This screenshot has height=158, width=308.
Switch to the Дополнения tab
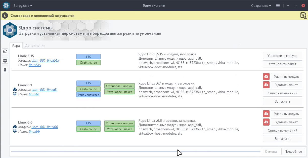point(35,46)
